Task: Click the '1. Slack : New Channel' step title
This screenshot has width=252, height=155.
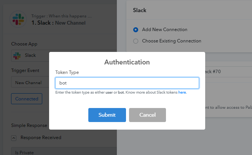Action: coord(59,23)
